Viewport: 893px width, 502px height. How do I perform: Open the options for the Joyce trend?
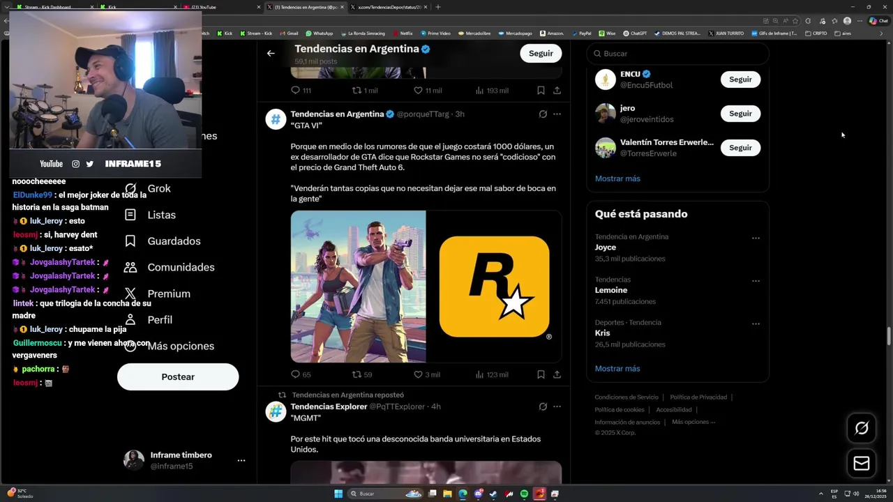tap(756, 238)
